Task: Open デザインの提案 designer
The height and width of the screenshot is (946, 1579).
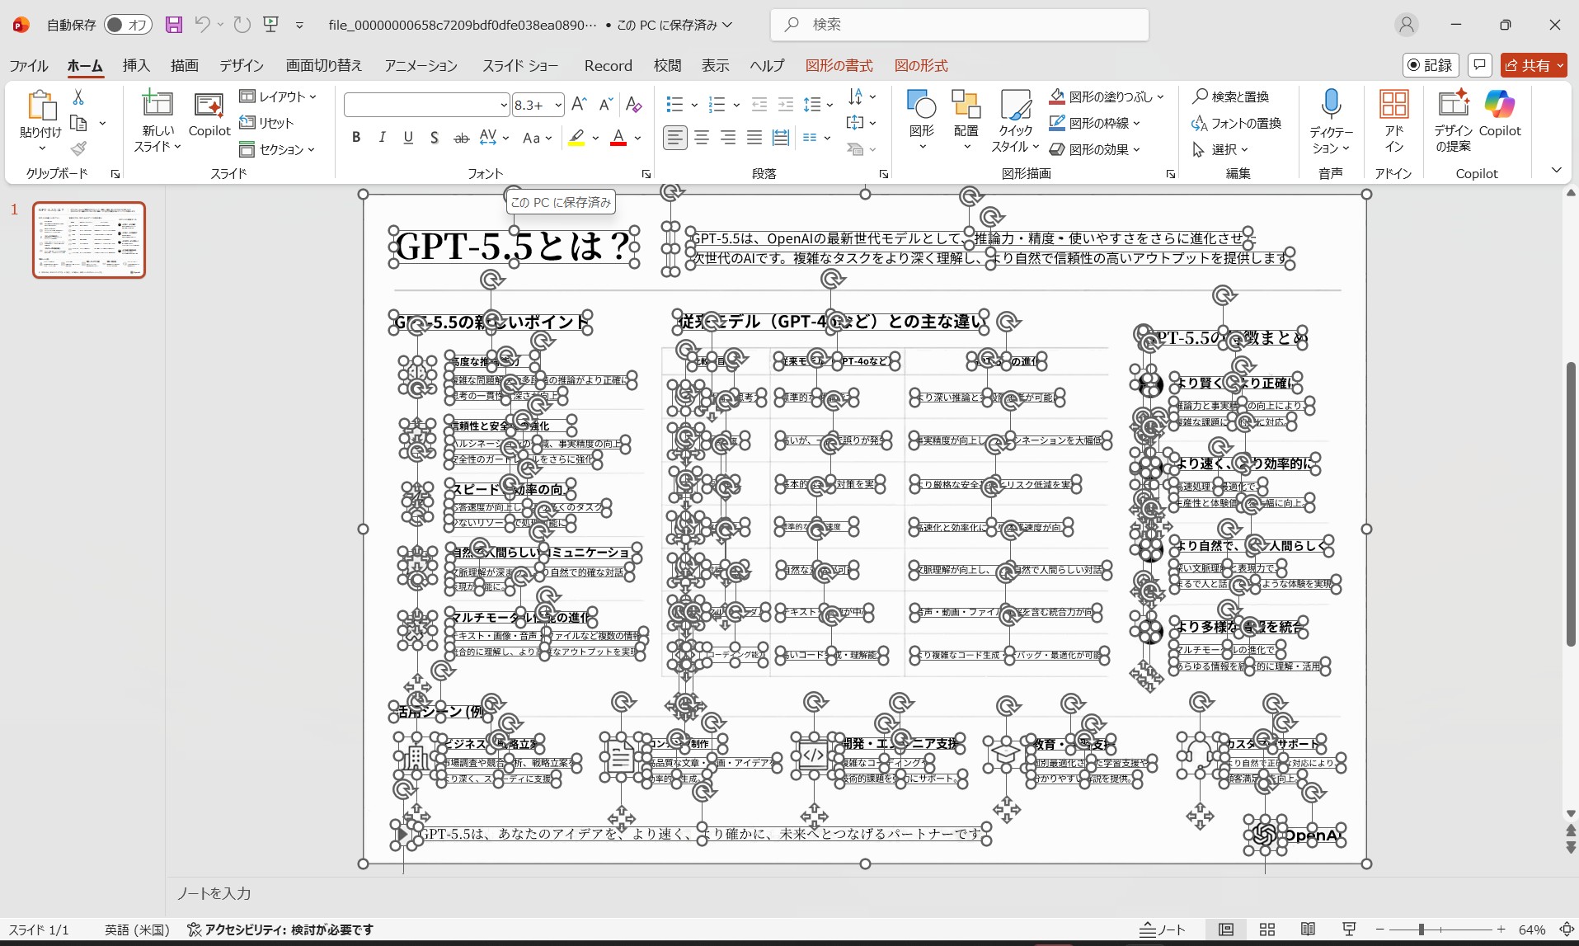Action: point(1453,121)
